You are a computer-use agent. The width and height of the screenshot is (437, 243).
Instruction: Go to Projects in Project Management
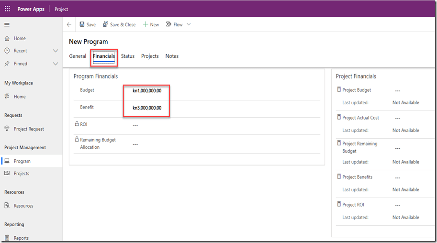coord(22,174)
